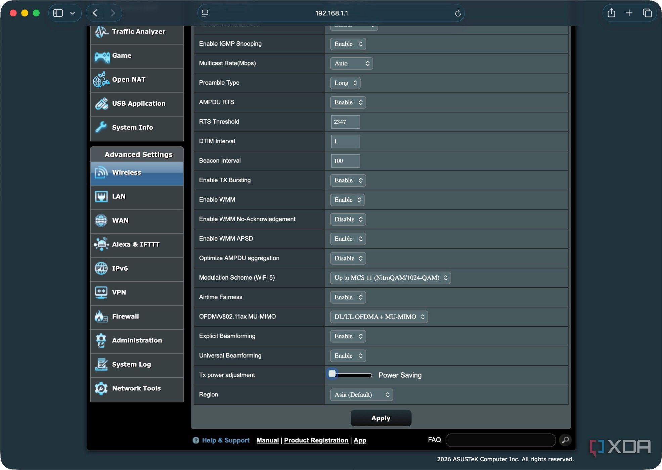Open VPN using its icon

click(x=101, y=292)
